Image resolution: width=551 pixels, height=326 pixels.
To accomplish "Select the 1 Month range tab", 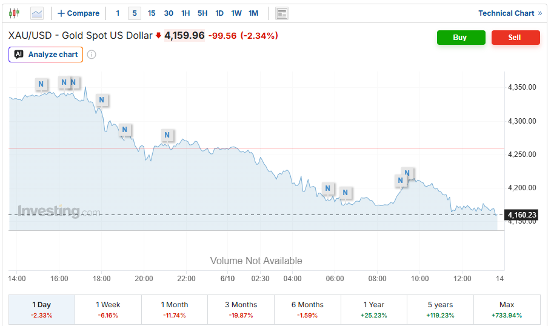I will (x=175, y=310).
